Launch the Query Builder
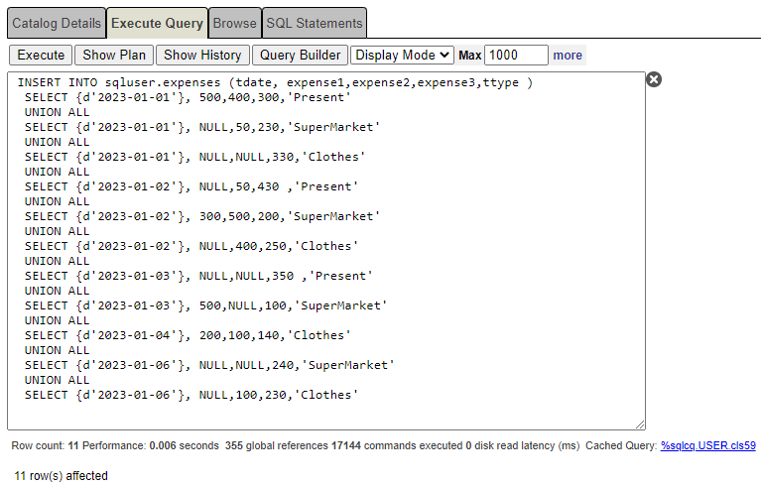Screen dimensions: 761x486 point(300,56)
